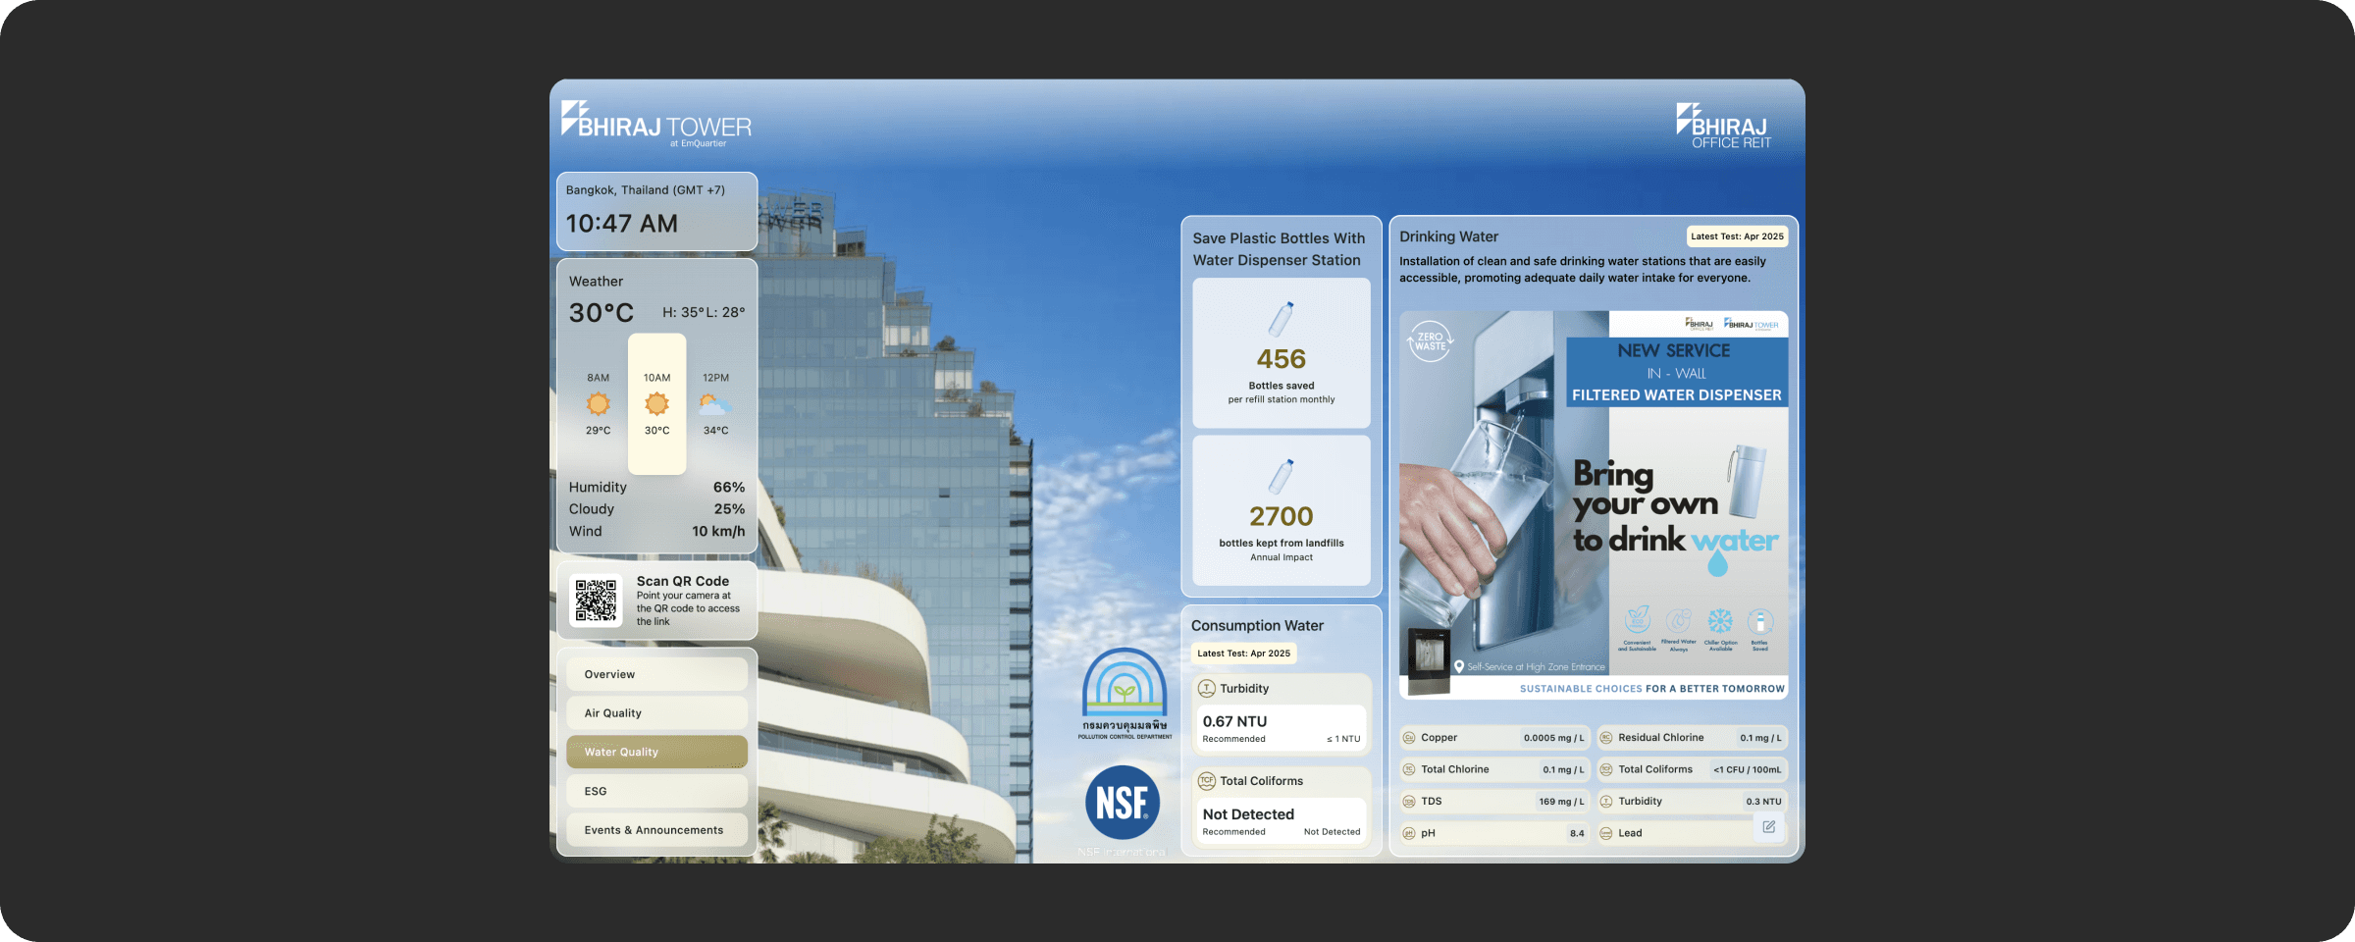Click the Scan QR Code card
The image size is (2355, 942).
(x=656, y=601)
